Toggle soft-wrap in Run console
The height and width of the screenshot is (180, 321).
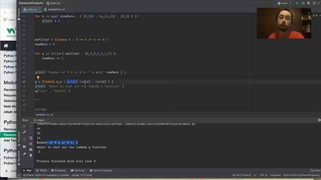(x=31, y=138)
